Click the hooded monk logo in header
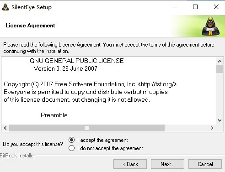Viewport: 225px width, 172px height. (x=211, y=26)
